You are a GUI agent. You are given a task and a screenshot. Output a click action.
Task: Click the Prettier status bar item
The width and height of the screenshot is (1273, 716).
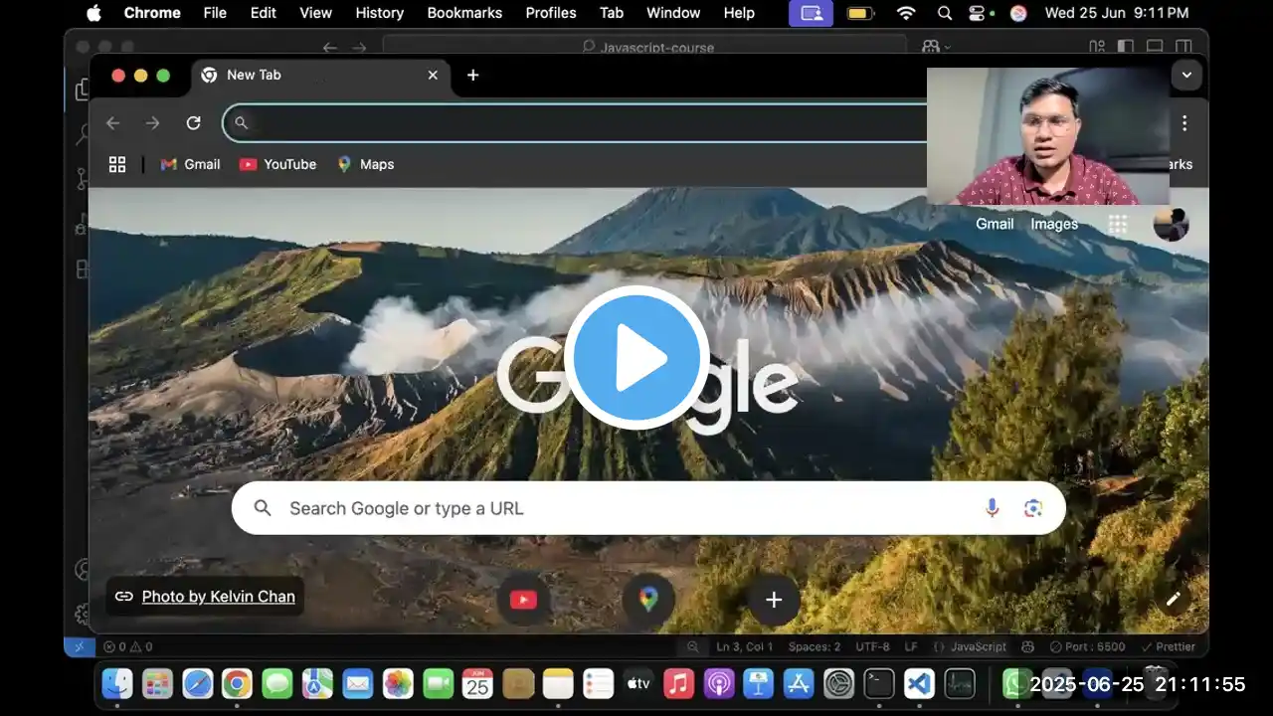tap(1168, 646)
